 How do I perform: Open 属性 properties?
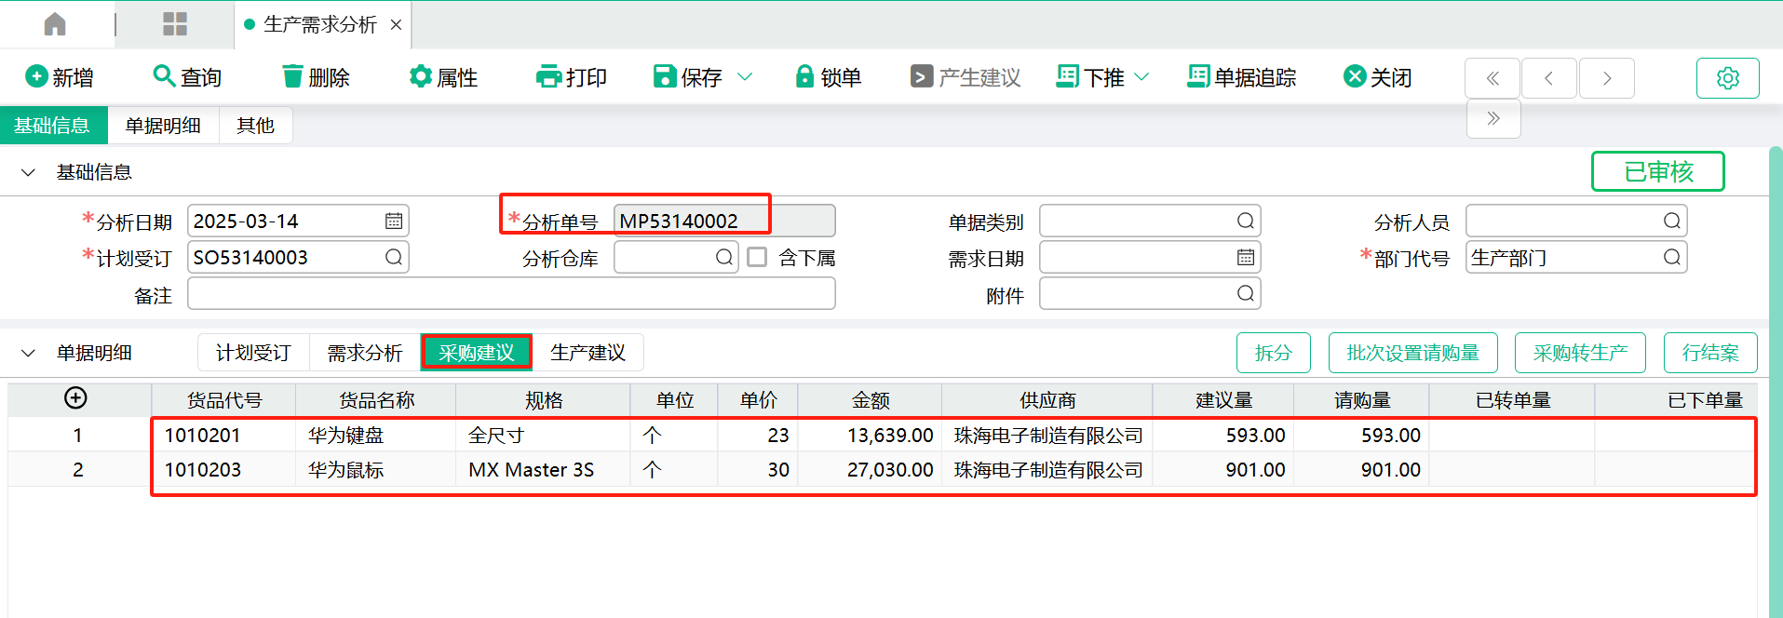tap(443, 77)
